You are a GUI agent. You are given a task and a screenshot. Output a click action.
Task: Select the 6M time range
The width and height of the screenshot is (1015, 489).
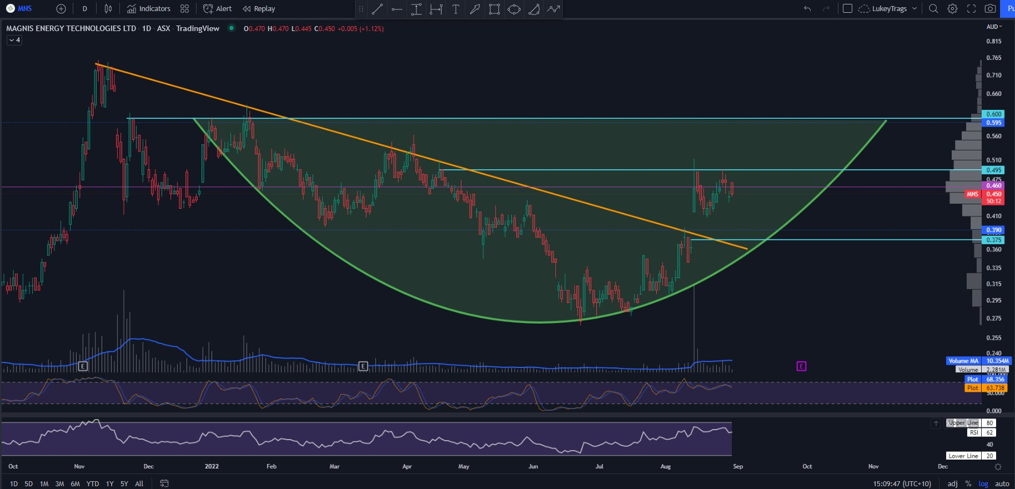pos(75,483)
